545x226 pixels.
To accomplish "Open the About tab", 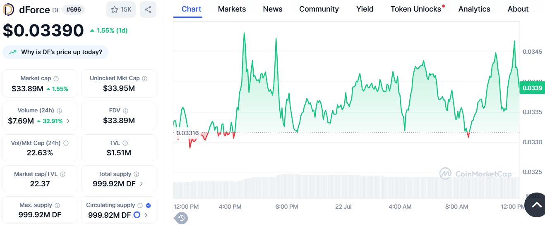I will click(x=518, y=9).
